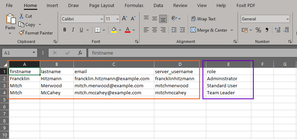Screen dimensions: 297x139
Task: Open the Formulas tab
Action: click(x=134, y=6)
